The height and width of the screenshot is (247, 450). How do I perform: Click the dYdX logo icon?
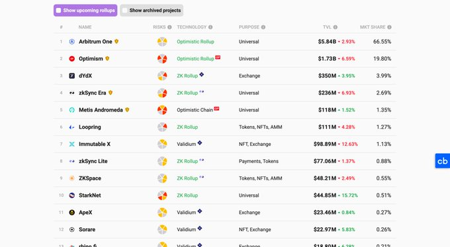72,76
